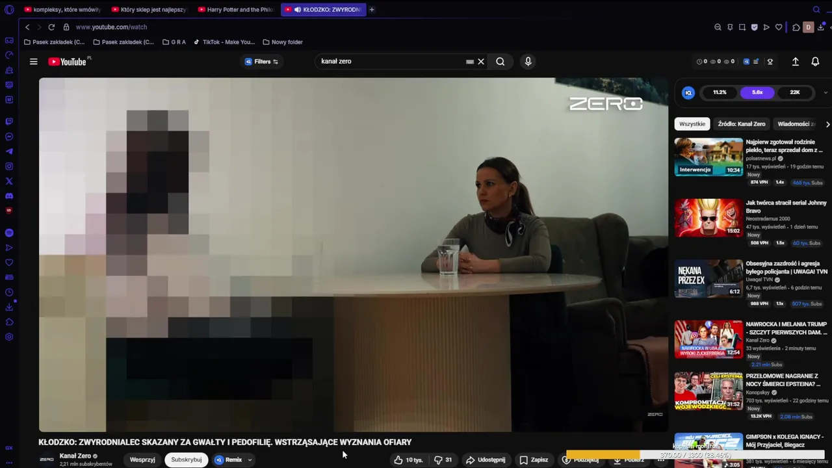The image size is (832, 468).
Task: Open 'Najpierw zgotował rodzinie piekło' video thumbnail
Action: point(708,157)
